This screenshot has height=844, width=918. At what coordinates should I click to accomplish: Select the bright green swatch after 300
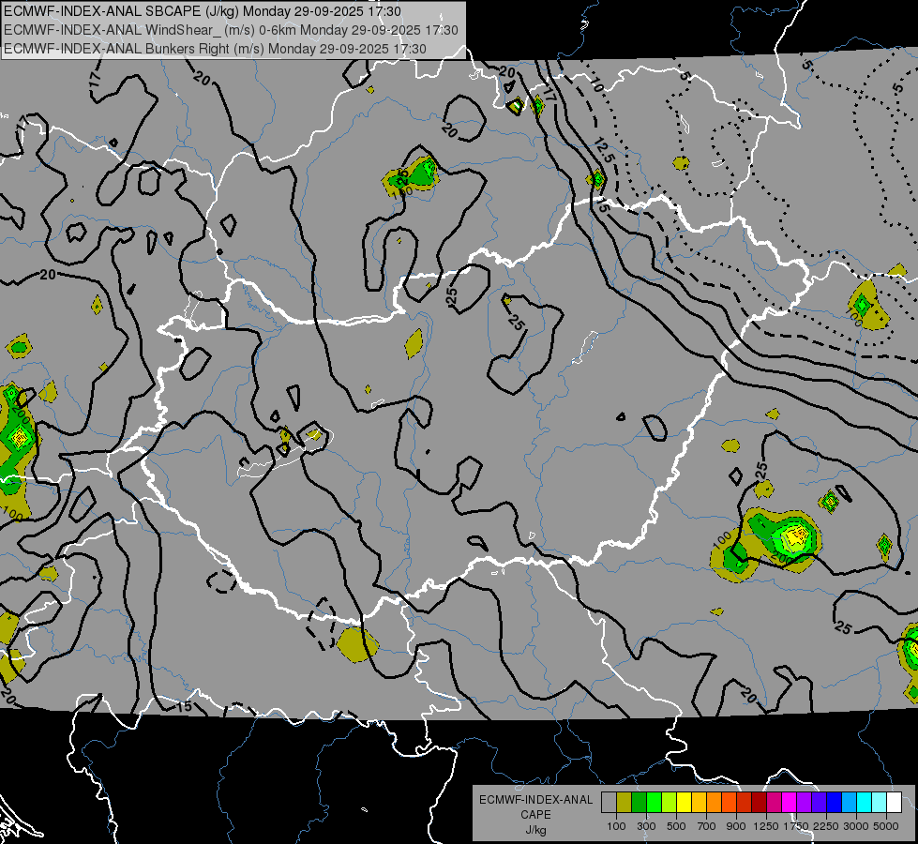coord(654,803)
